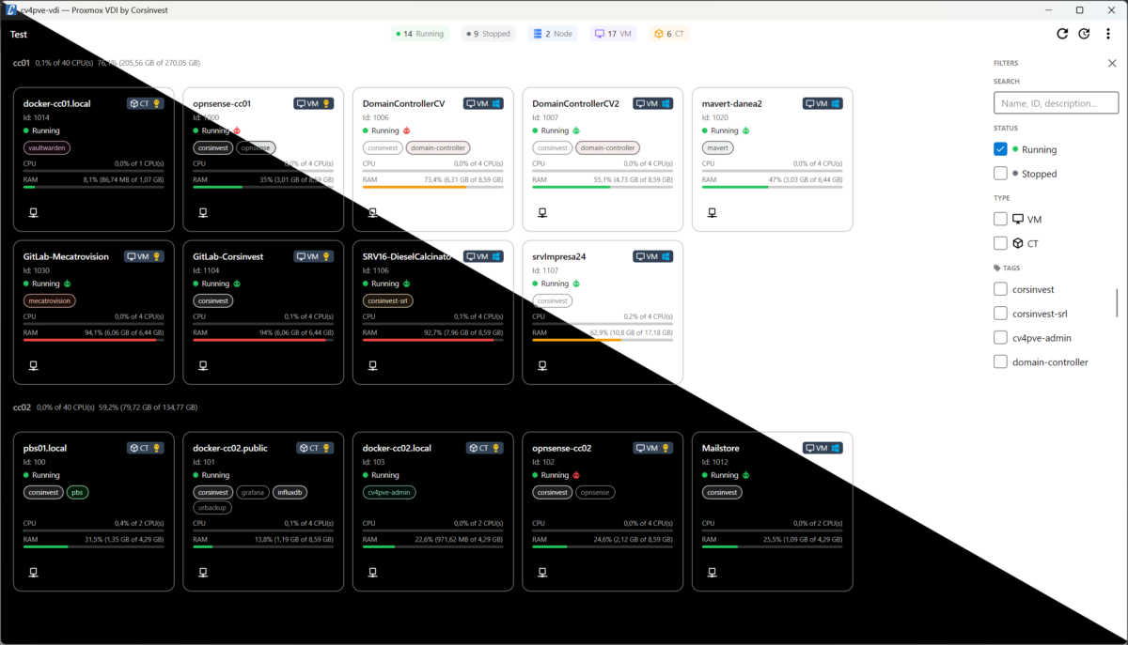Click the 2 Node summary chip
This screenshot has width=1128, height=645.
[x=553, y=34]
